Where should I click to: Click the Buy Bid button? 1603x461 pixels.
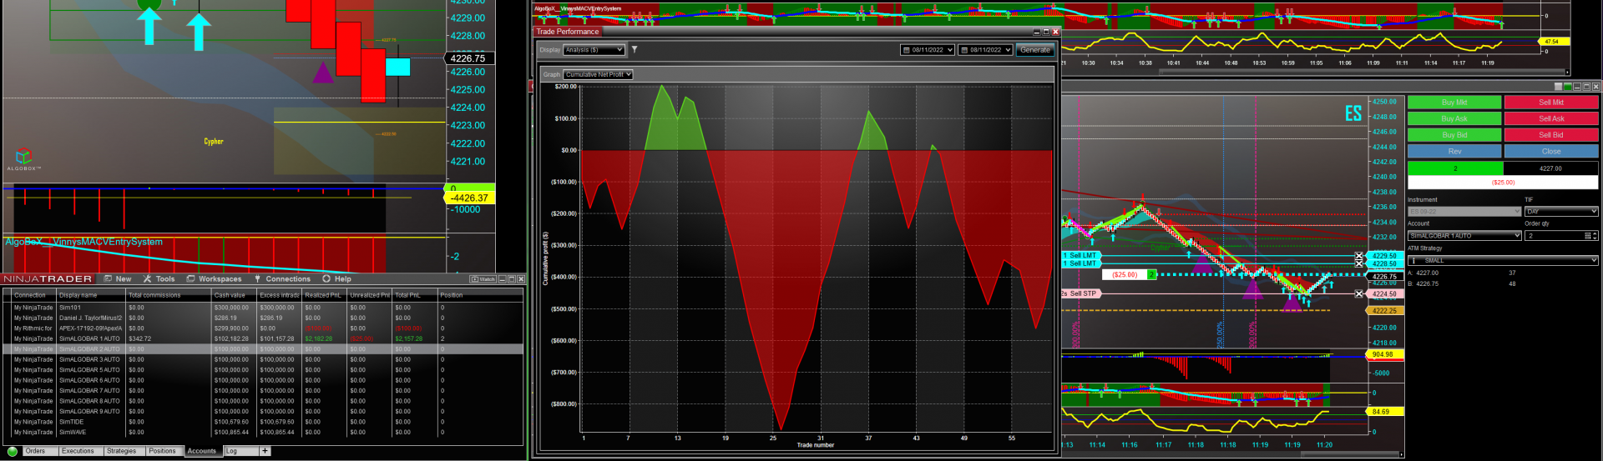coord(1454,135)
